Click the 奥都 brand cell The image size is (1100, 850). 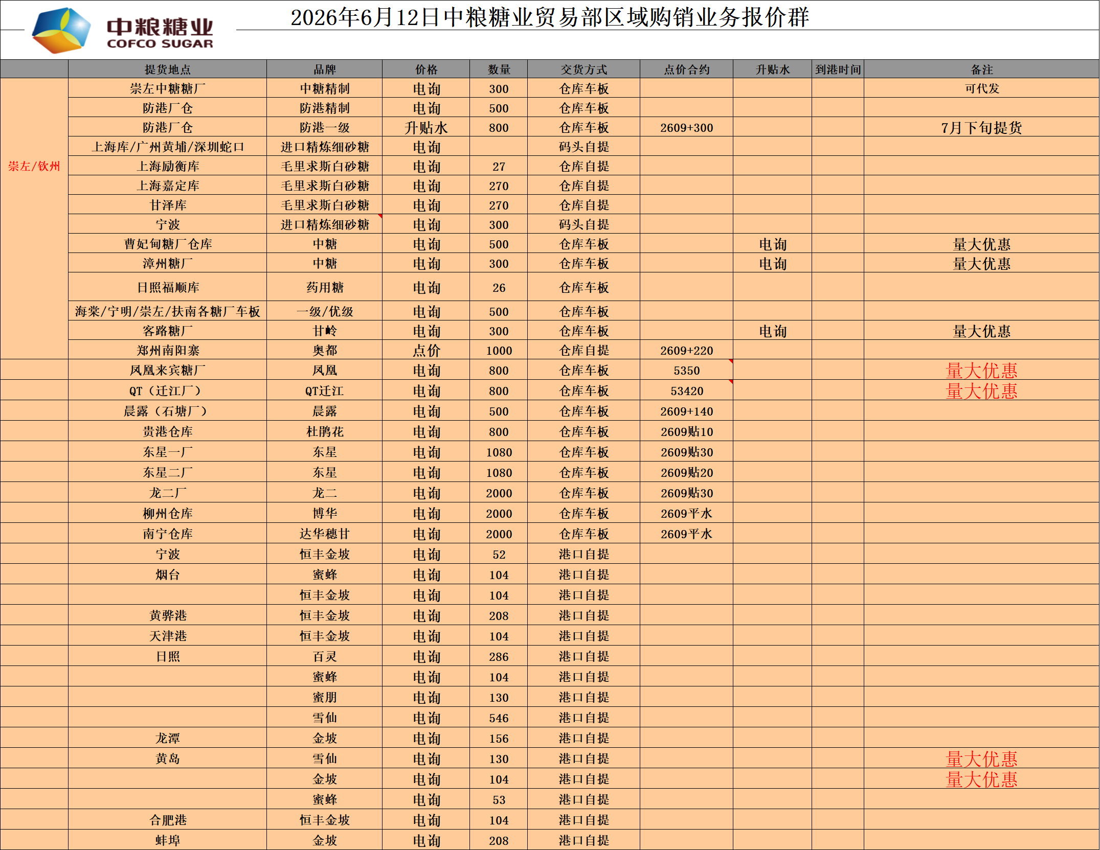point(325,351)
